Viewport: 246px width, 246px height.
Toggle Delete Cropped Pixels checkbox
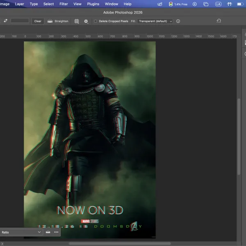(x=96, y=21)
